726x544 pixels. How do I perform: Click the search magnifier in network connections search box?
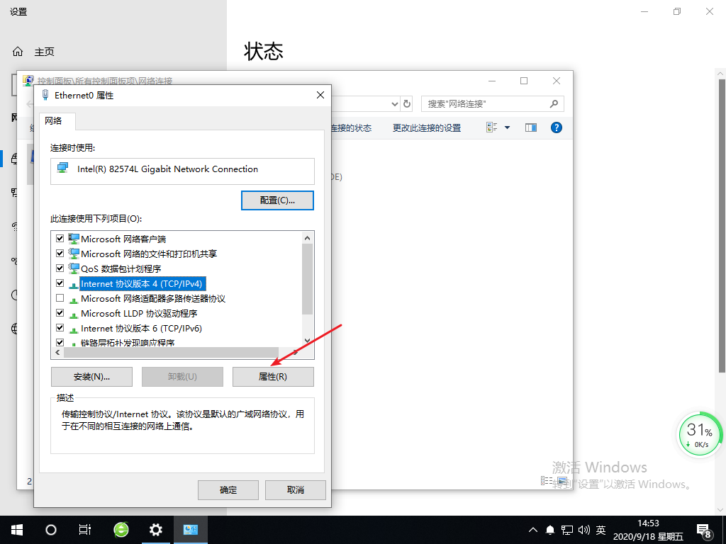[x=552, y=103]
